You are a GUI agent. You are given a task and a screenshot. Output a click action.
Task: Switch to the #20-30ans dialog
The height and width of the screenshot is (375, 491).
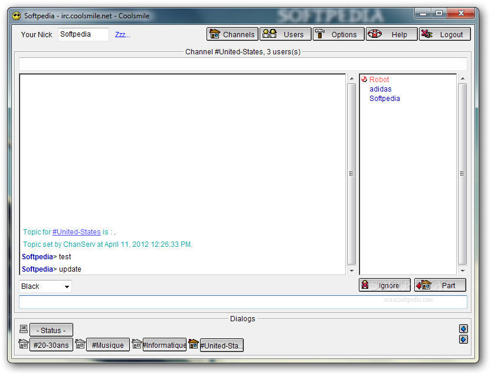click(51, 345)
